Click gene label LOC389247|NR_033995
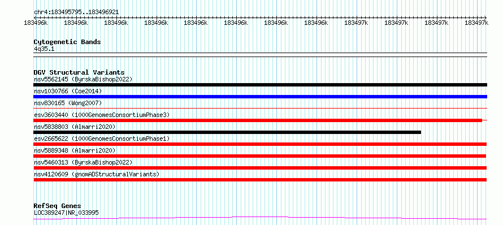The height and width of the screenshot is (225, 503). point(66,213)
